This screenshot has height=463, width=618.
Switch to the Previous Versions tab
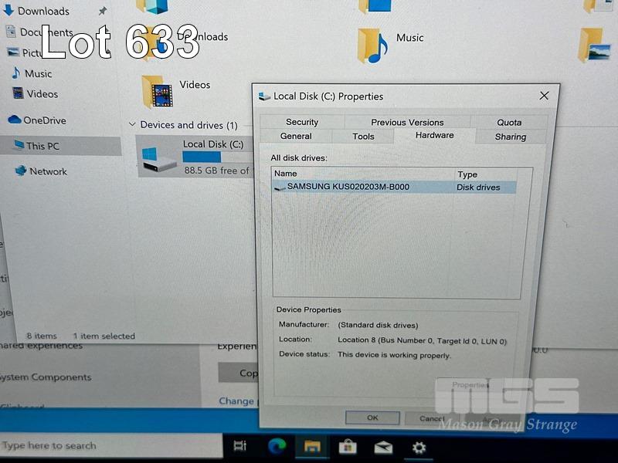407,123
